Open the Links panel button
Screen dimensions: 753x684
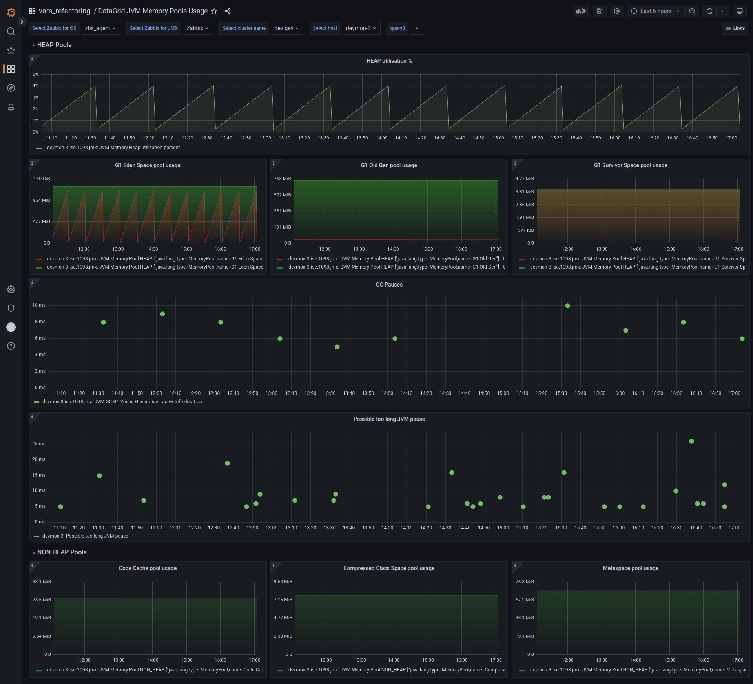(x=735, y=28)
